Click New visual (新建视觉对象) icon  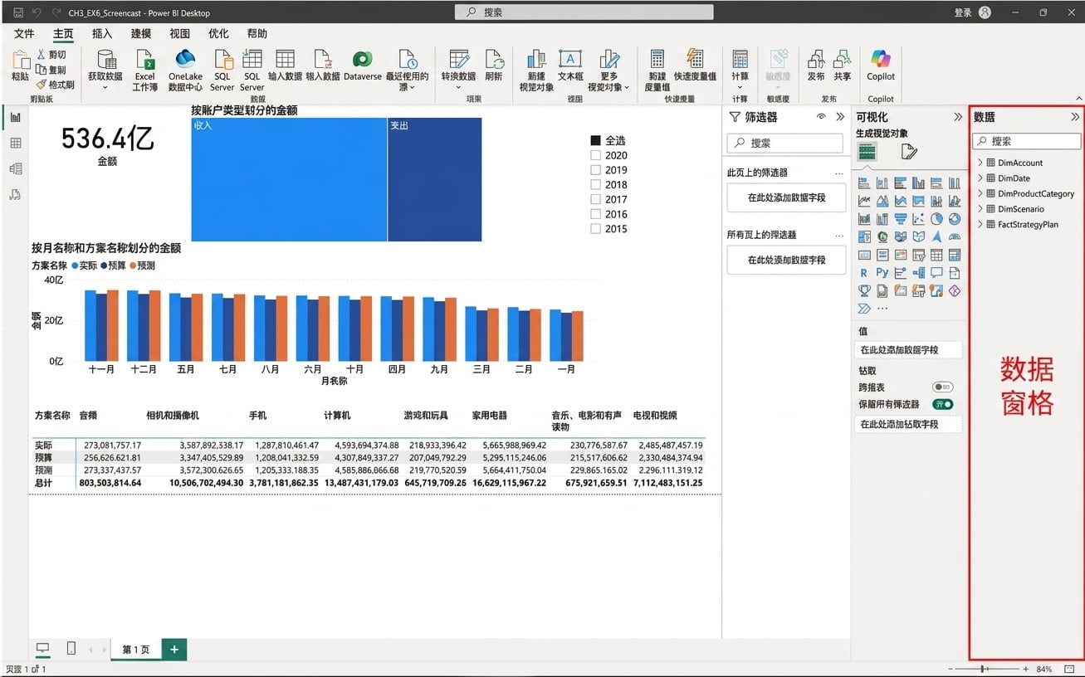(x=536, y=59)
